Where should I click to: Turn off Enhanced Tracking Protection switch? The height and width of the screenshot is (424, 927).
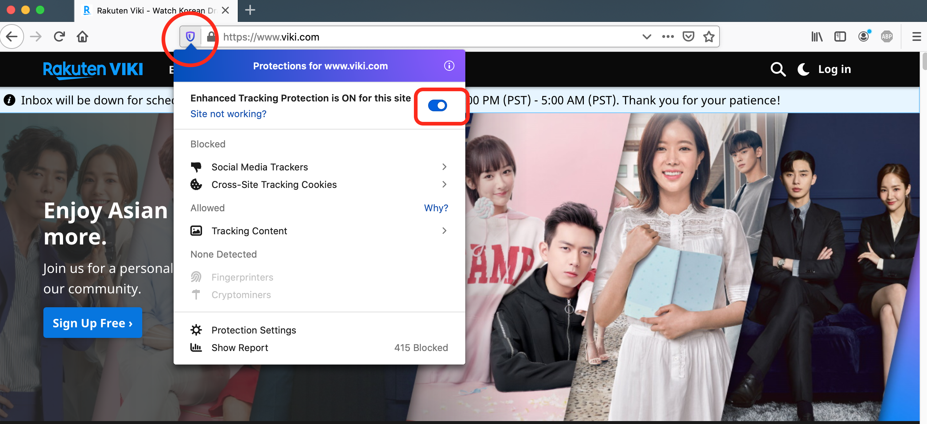click(437, 106)
